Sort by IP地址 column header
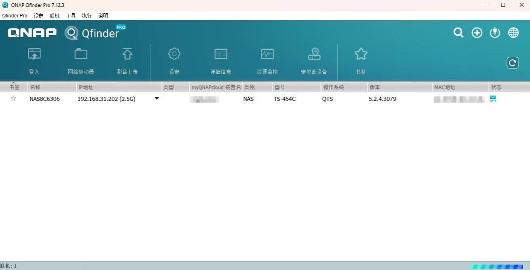This screenshot has height=270, width=530. [119, 87]
